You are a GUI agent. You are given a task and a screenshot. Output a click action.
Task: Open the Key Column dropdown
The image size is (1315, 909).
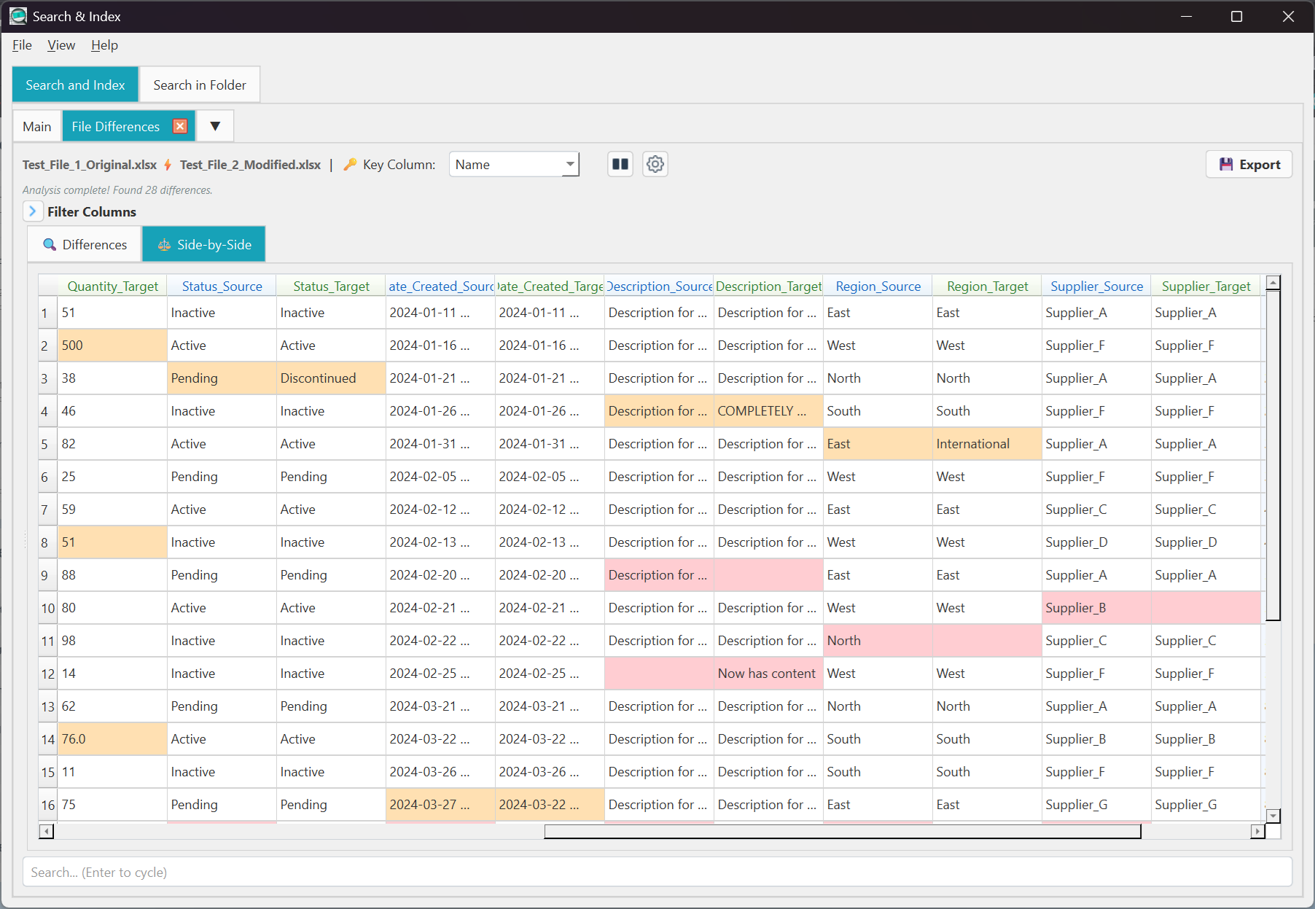569,164
